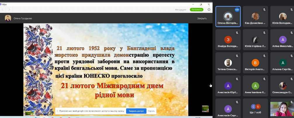294x118 pixels.
Task: Click the muted mic icon on Єва Денисівна's tile
Action: coord(264,10)
